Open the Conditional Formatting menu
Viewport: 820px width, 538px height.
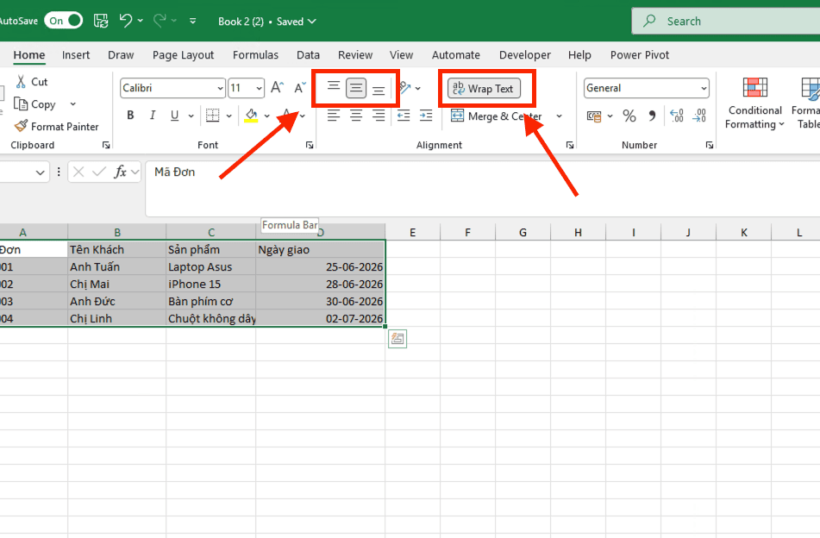pyautogui.click(x=754, y=103)
